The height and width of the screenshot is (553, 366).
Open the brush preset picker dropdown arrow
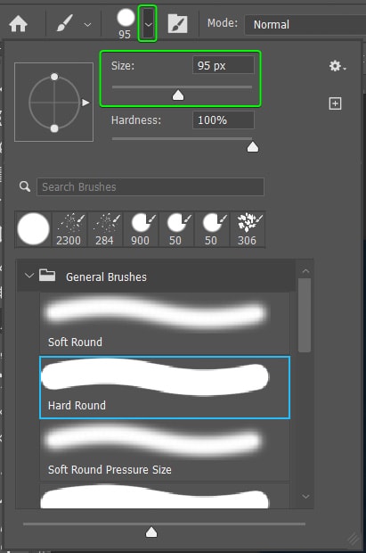point(148,24)
